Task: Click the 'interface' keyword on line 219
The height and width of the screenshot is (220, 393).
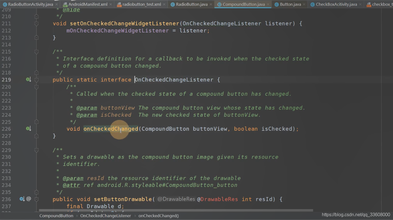Action: point(116,80)
